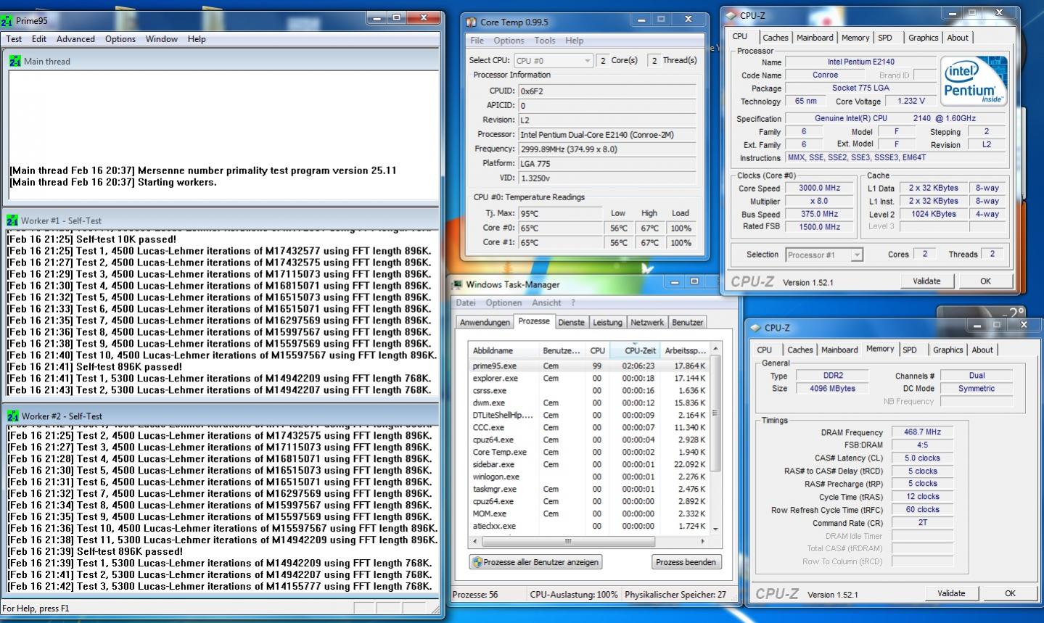
Task: Switch to Anwendungen tab in Task-Manager
Action: pyautogui.click(x=485, y=322)
